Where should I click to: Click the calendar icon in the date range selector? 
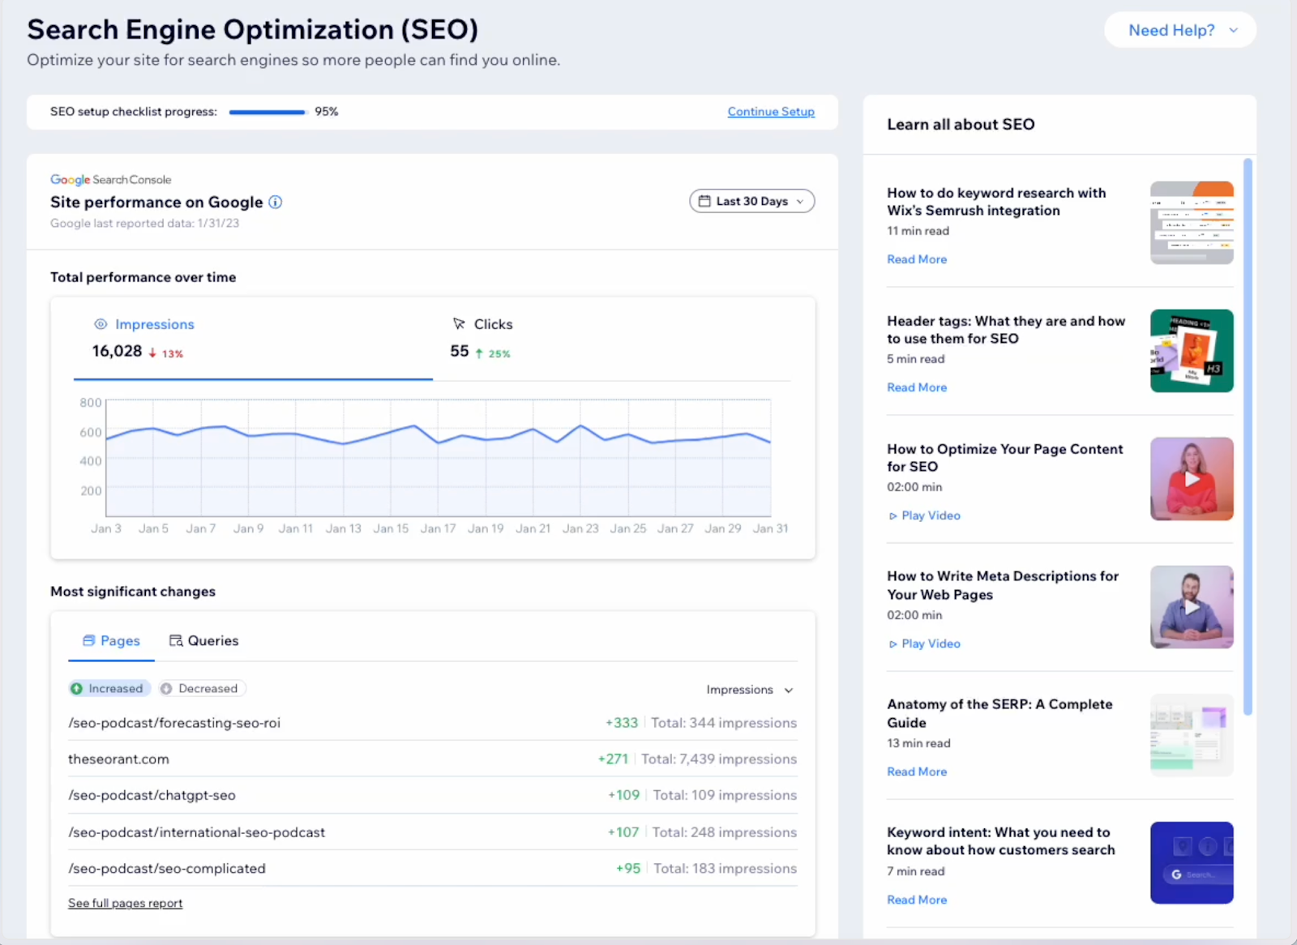point(707,200)
